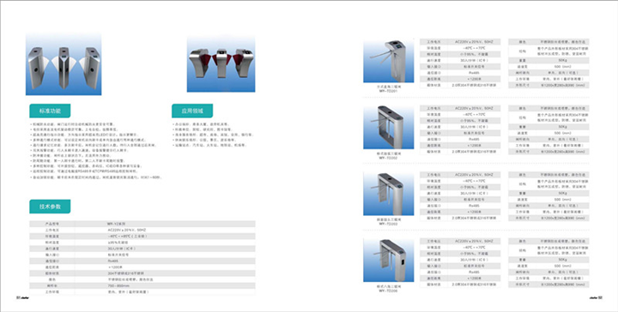Click the WY-TD201 model caption text
The width and height of the screenshot is (618, 312).
[388, 91]
